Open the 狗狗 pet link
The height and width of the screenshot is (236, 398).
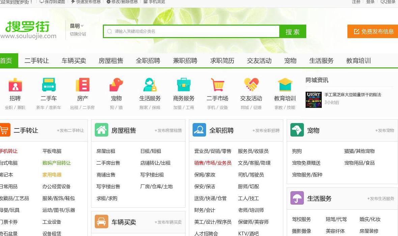pos(297,151)
